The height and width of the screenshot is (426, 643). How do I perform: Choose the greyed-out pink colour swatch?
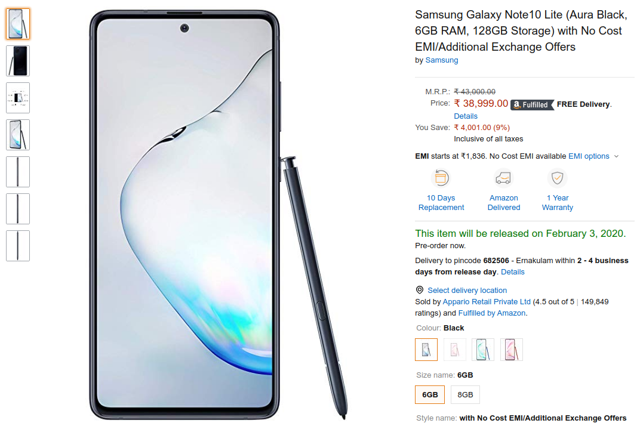coord(455,350)
